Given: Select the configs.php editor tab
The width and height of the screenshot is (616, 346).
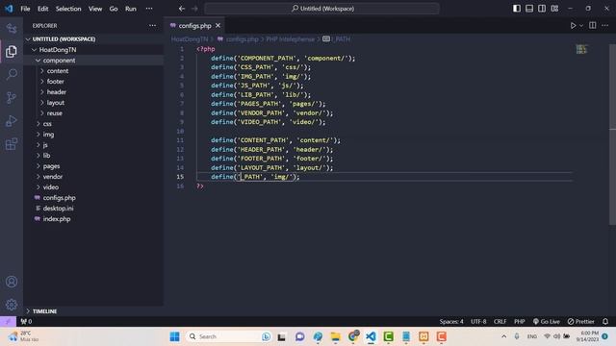Looking at the screenshot, I should click(x=194, y=26).
